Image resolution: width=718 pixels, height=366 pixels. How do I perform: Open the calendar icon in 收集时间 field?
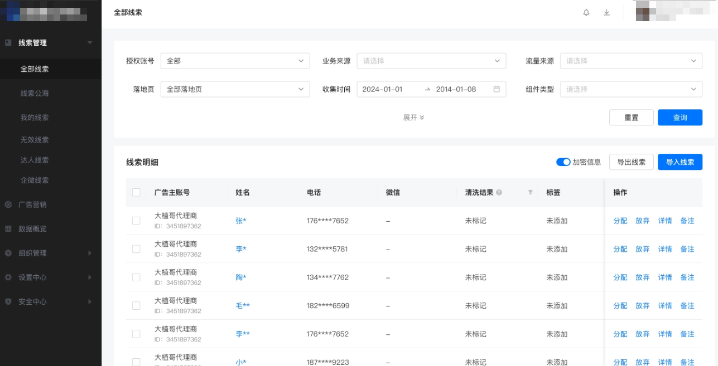[x=496, y=89]
